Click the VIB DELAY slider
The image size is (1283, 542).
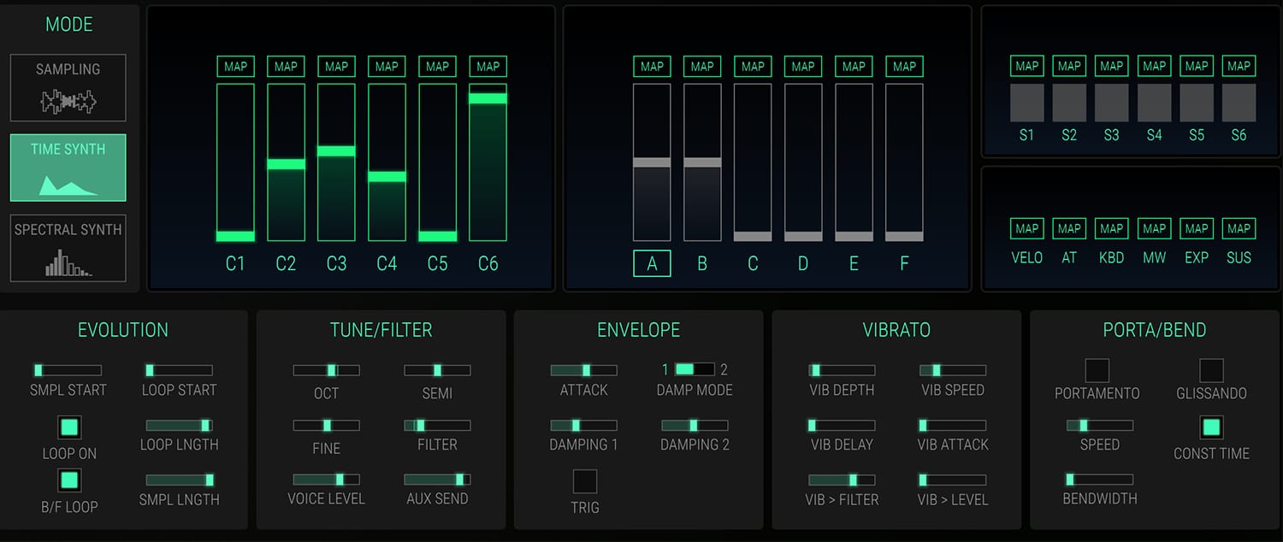pos(842,425)
